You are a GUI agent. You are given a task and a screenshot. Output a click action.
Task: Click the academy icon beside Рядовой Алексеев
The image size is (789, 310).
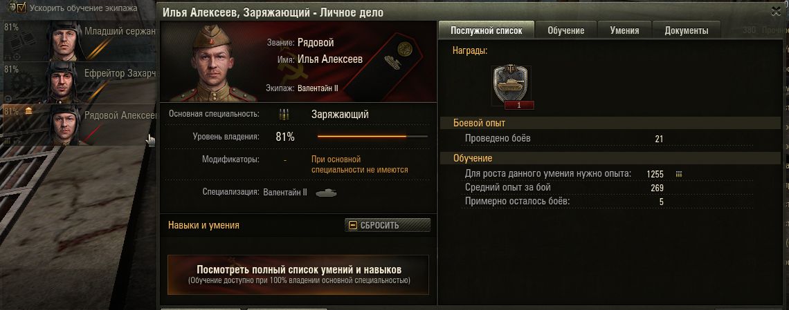pyautogui.click(x=28, y=111)
